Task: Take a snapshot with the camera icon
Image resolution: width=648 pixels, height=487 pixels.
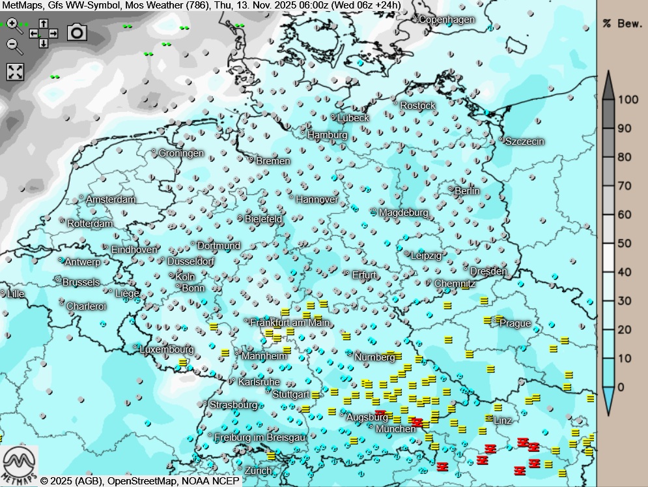Action: click(77, 32)
